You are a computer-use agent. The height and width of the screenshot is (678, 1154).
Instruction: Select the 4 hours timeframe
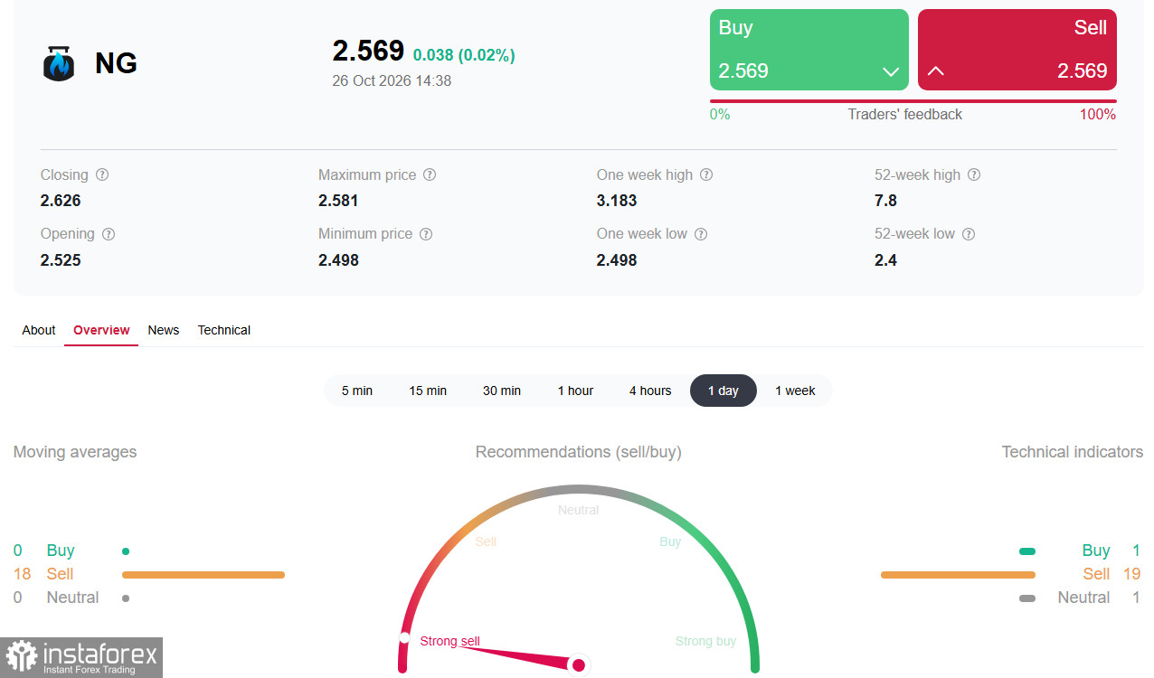pos(650,391)
